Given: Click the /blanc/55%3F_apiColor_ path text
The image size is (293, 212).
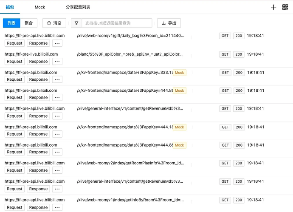Looking at the screenshot, I should pyautogui.click(x=130, y=54).
